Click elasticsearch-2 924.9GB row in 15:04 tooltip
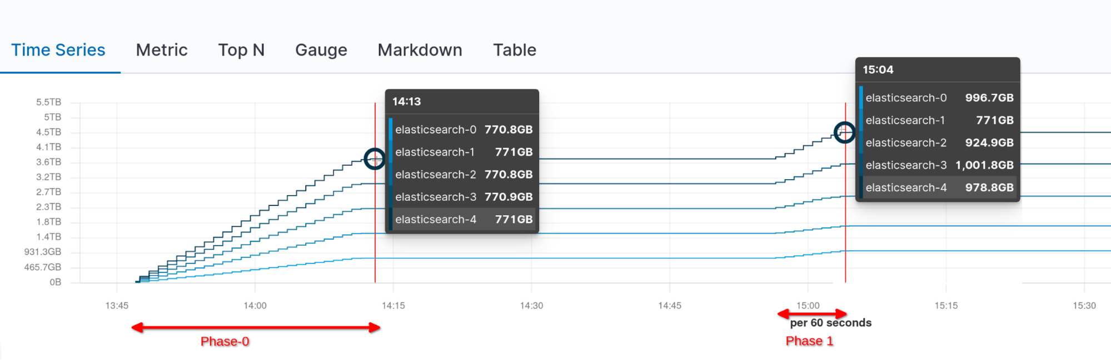This screenshot has width=1111, height=360. click(x=938, y=143)
